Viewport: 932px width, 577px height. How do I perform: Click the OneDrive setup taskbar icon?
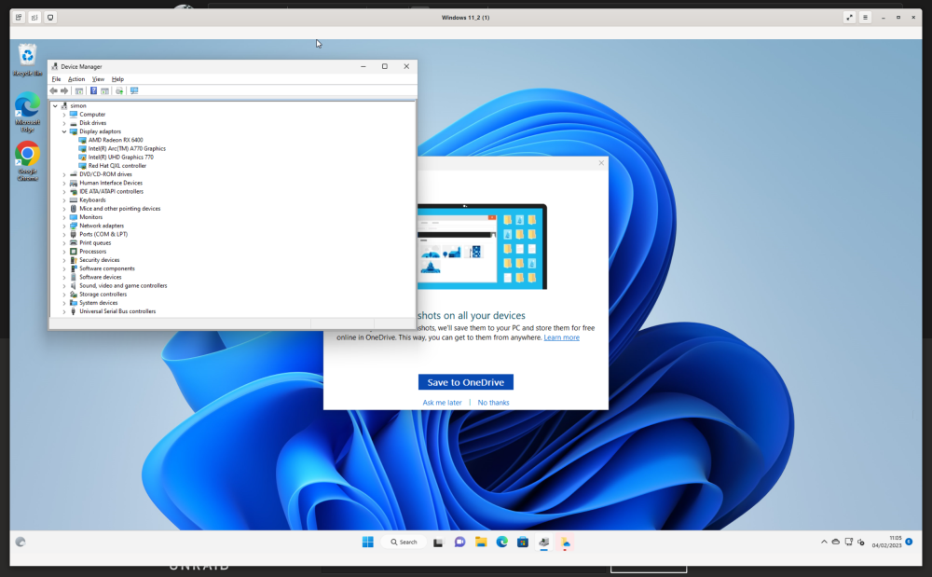[565, 542]
